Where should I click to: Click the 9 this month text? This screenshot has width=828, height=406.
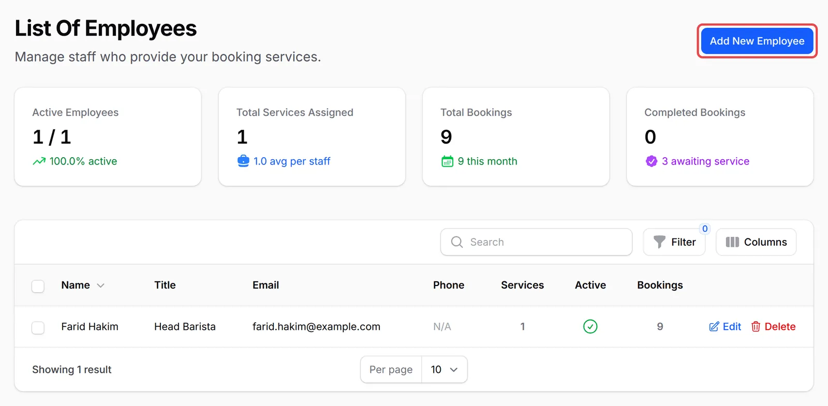pos(487,161)
